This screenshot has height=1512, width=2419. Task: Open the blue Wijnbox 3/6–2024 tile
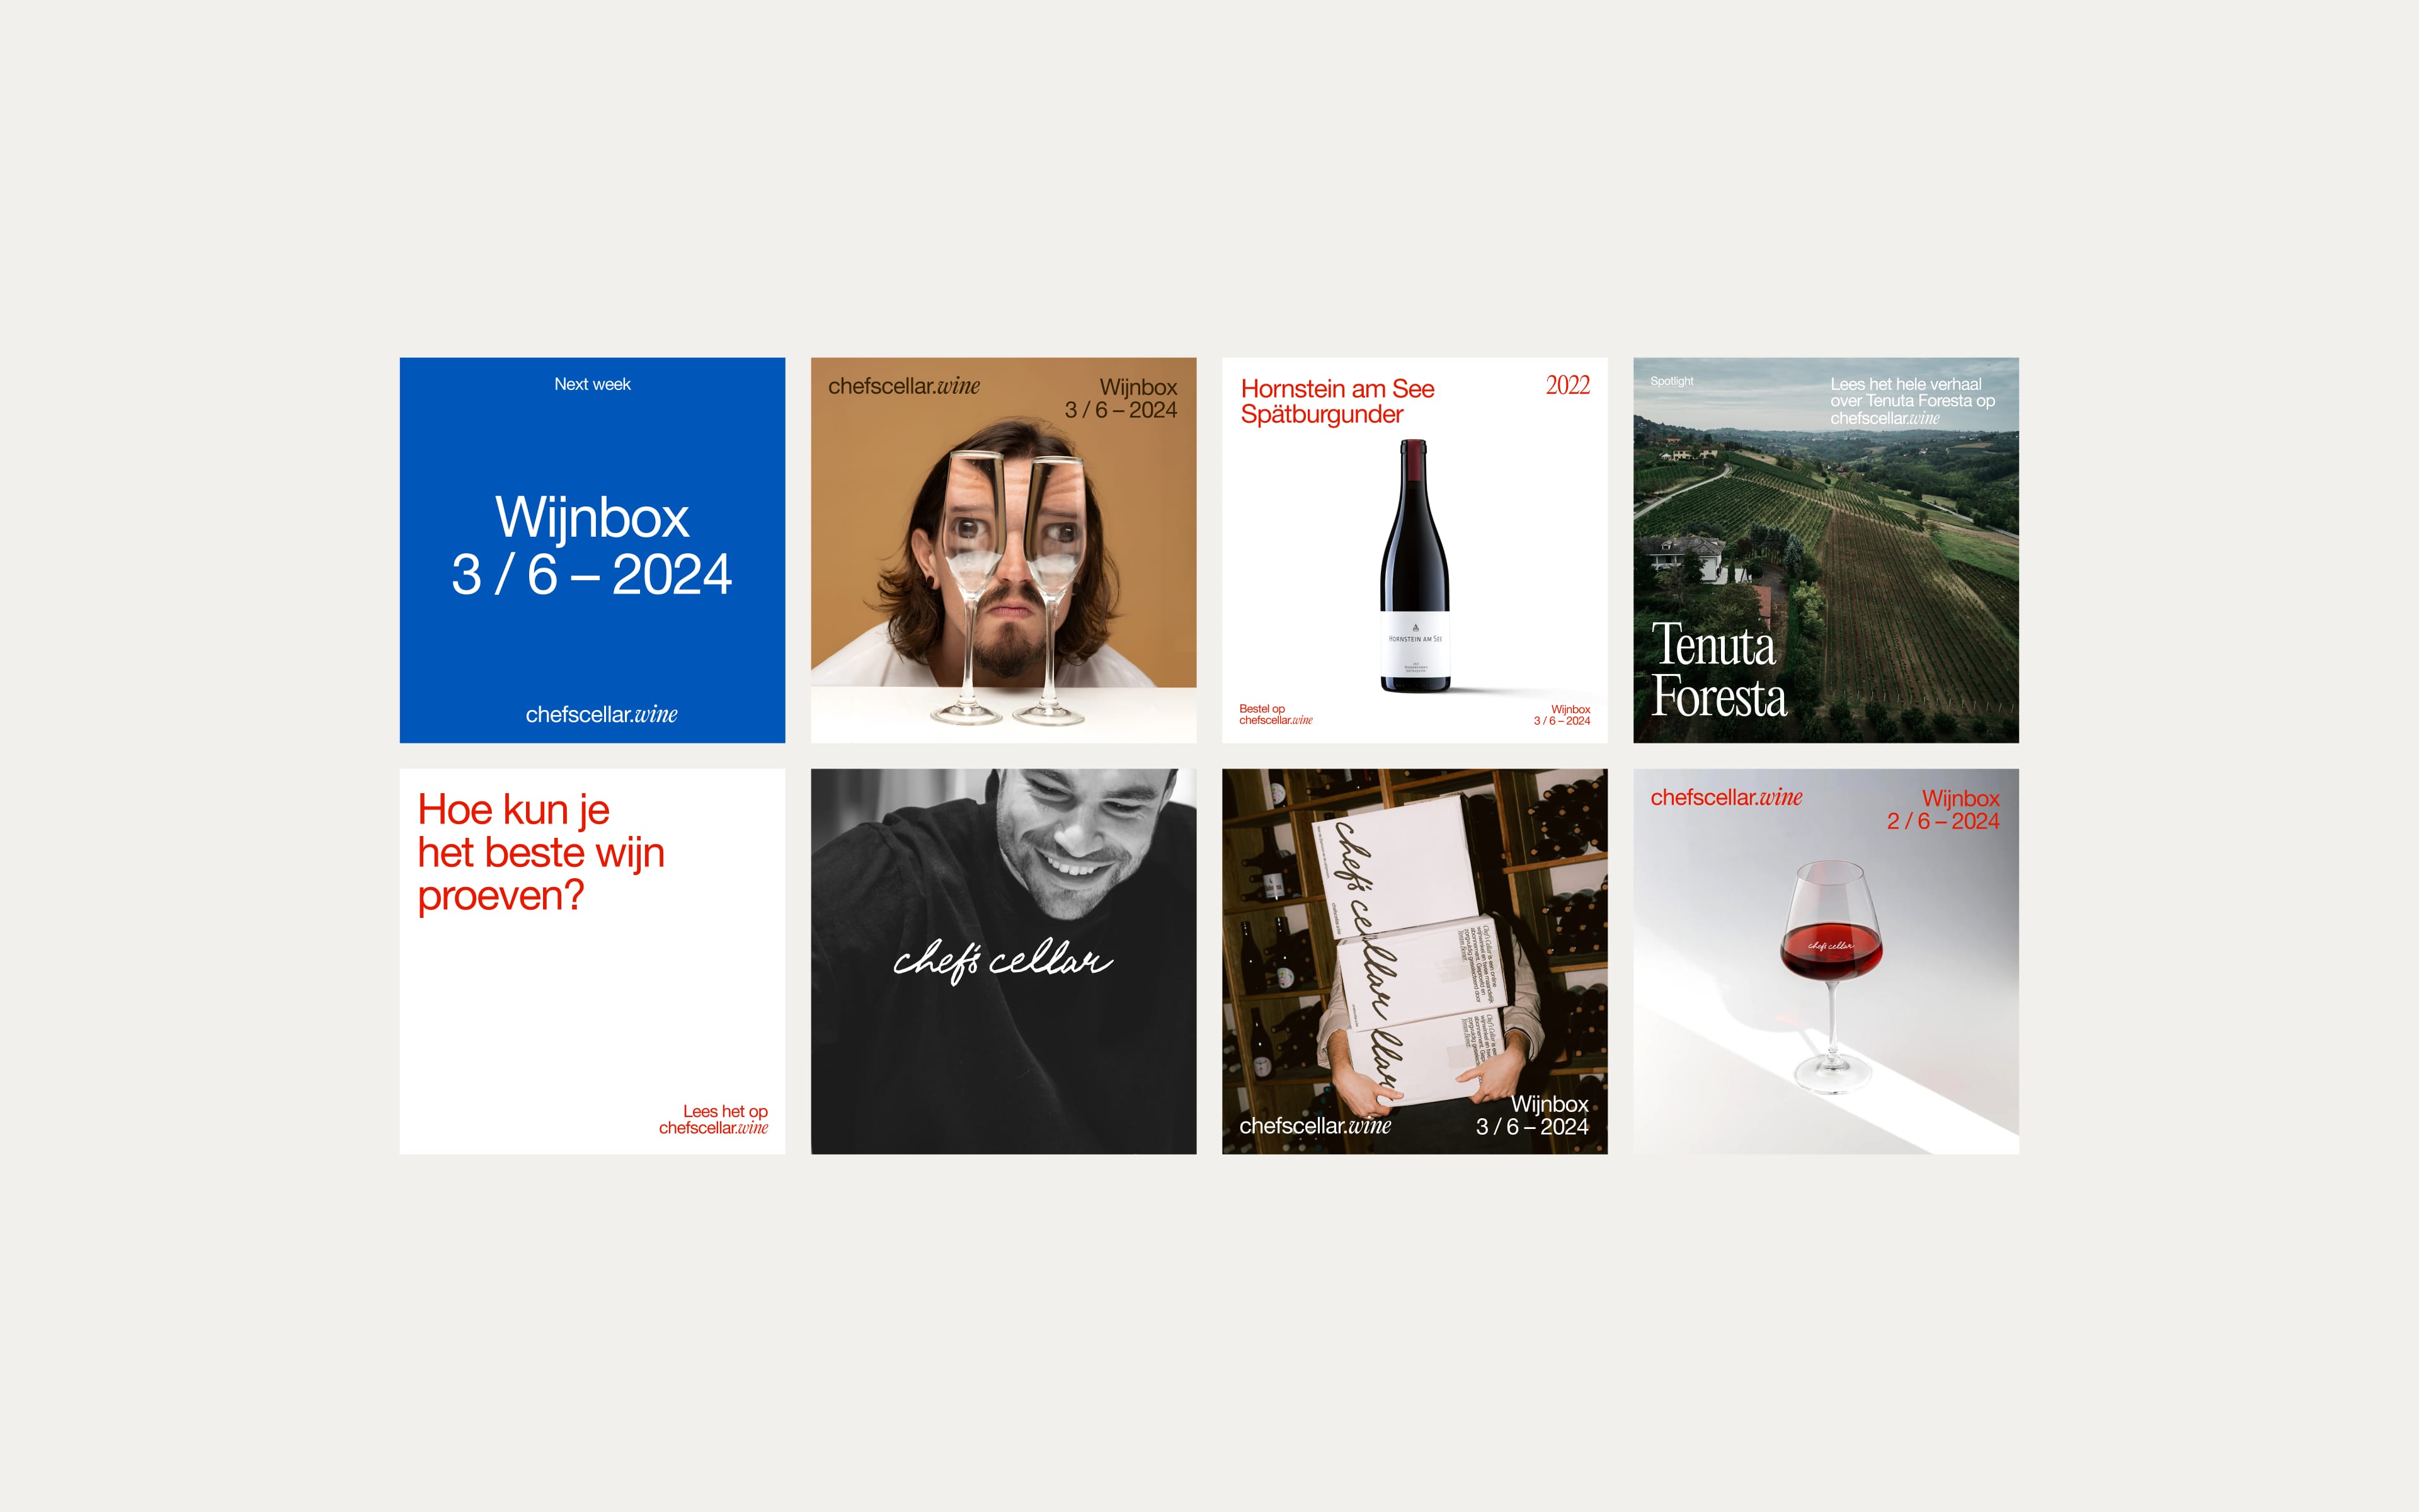[x=592, y=550]
